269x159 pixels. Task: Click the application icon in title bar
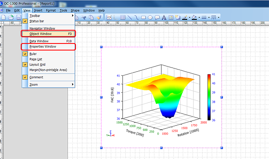click(x=1, y=3)
